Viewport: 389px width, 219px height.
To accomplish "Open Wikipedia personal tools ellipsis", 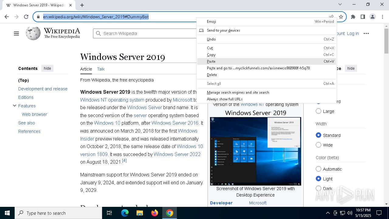I will pyautogui.click(x=366, y=33).
